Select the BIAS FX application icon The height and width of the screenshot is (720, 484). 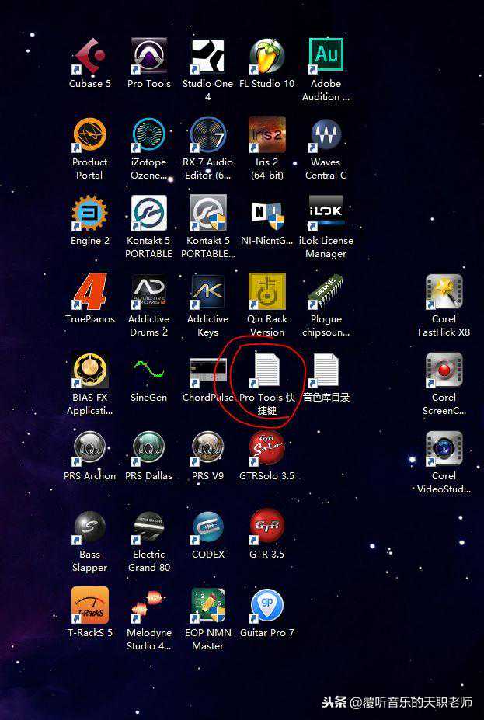pos(89,371)
